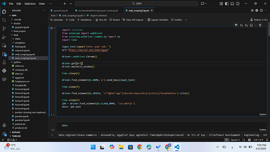Click Run by Line icon in cell toolbar
The height and width of the screenshot is (152, 270).
pyautogui.click(x=237, y=25)
